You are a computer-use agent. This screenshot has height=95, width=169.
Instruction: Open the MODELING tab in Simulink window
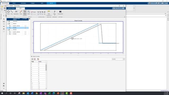pos(24,3)
